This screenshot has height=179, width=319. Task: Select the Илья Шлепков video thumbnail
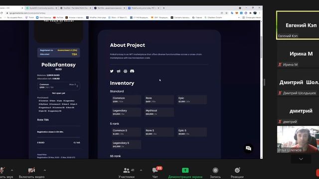298,139
